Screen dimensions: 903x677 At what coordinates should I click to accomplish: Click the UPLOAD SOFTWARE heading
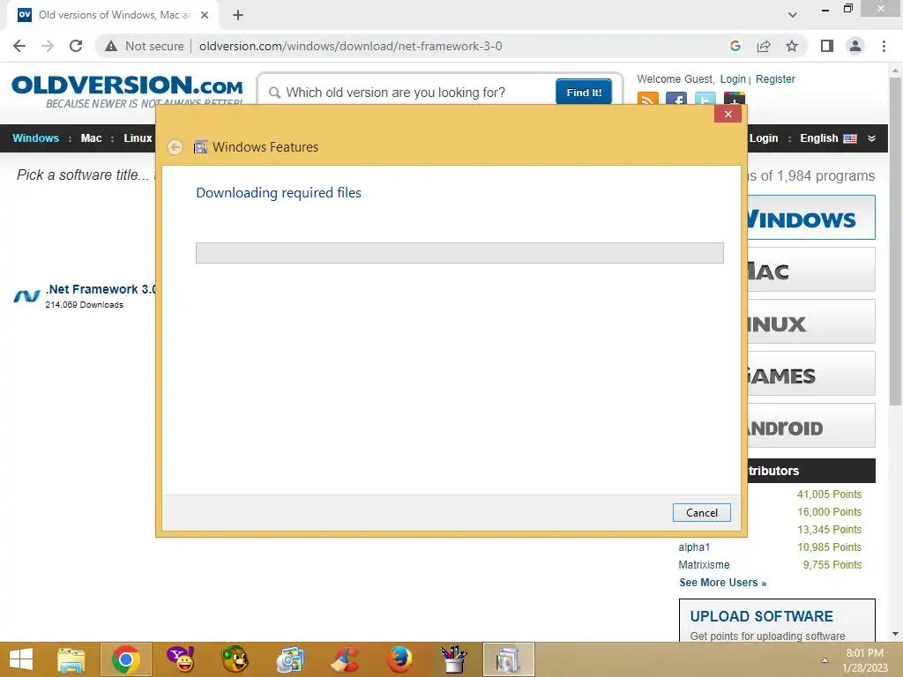click(x=761, y=616)
